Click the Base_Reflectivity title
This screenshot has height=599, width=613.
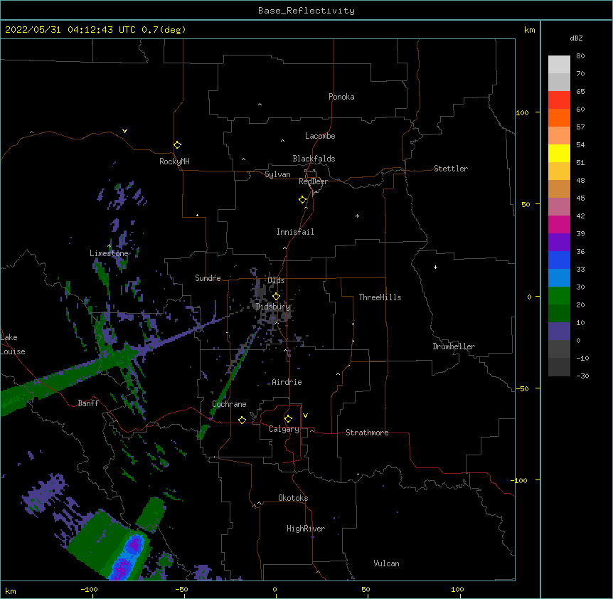pyautogui.click(x=306, y=11)
